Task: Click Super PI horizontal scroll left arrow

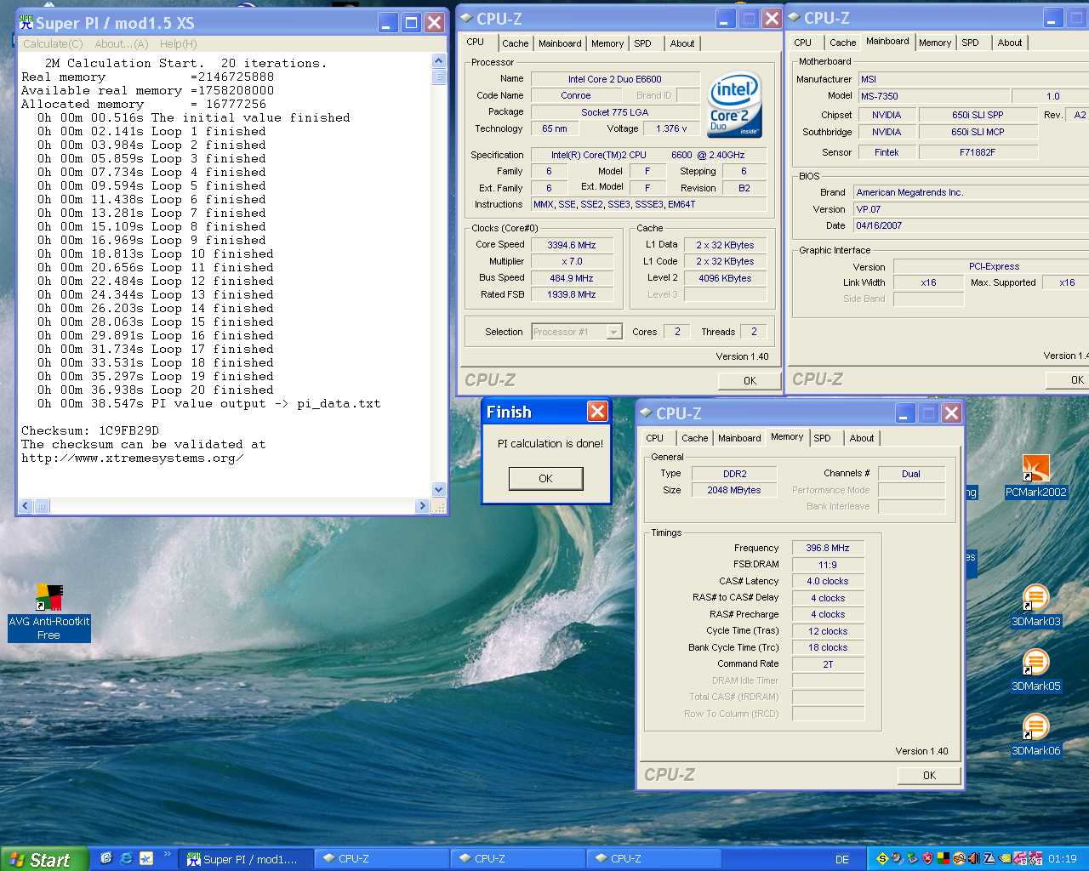Action: point(26,506)
